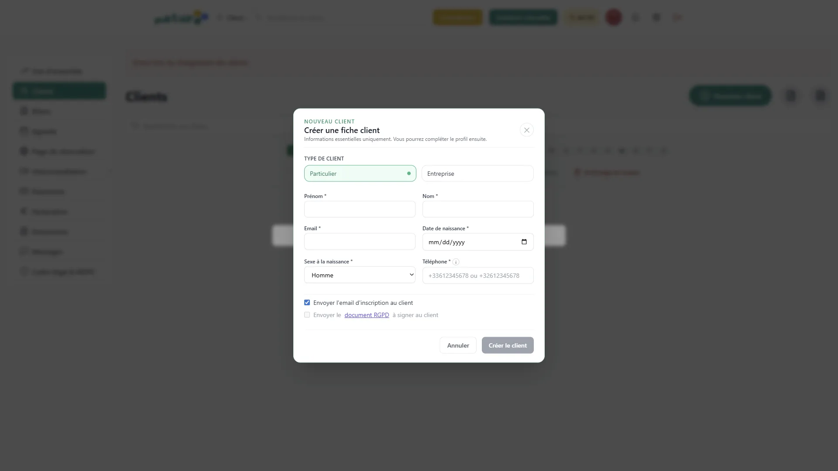
Task: Select the highlighted Clients sidebar item
Action: 59,91
